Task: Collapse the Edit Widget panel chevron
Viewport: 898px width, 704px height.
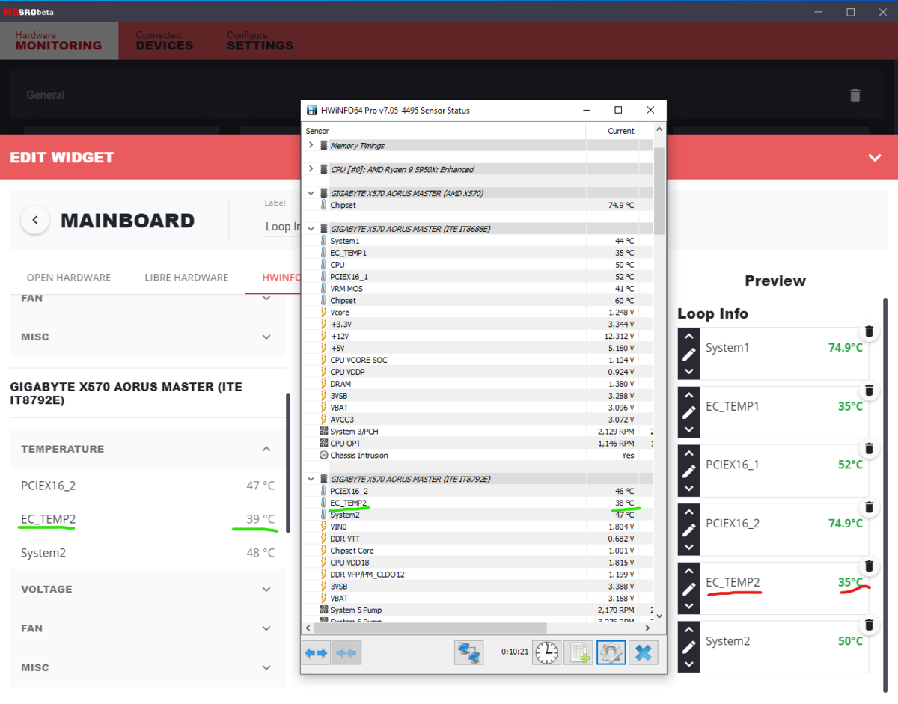Action: 874,158
